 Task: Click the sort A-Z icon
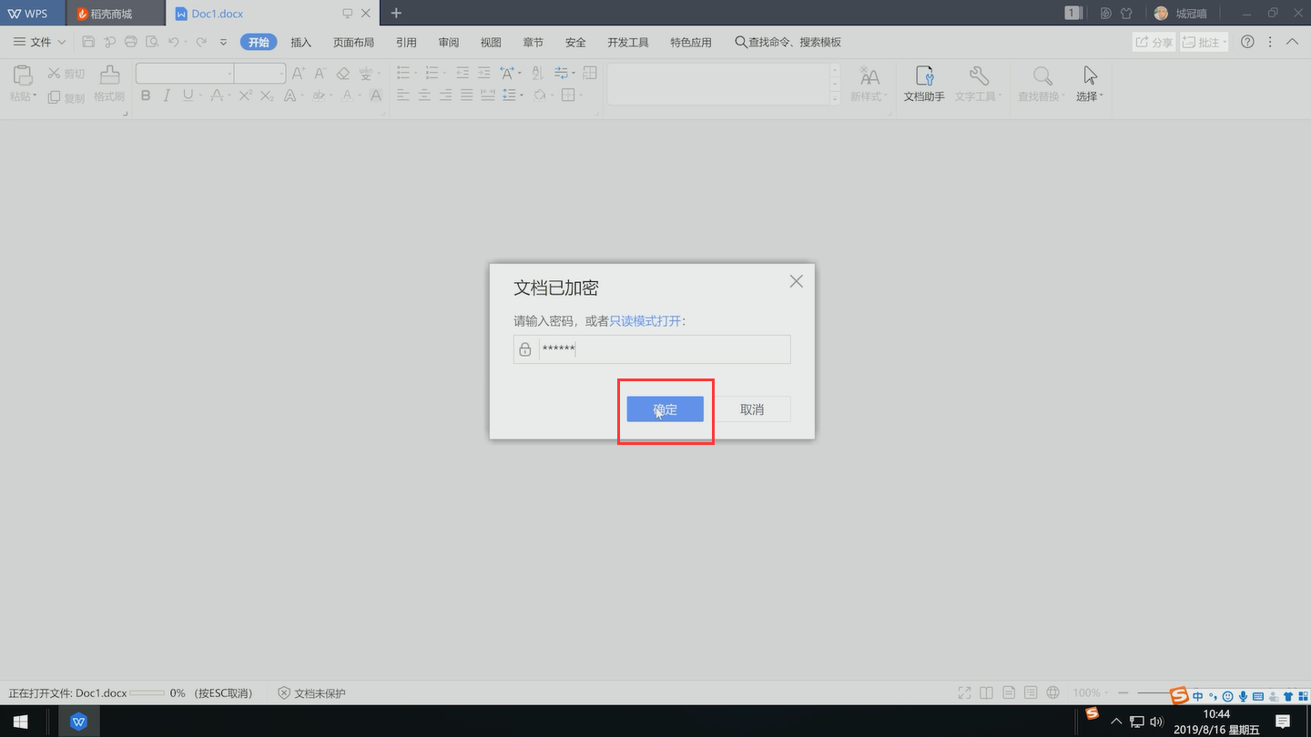[x=537, y=74]
